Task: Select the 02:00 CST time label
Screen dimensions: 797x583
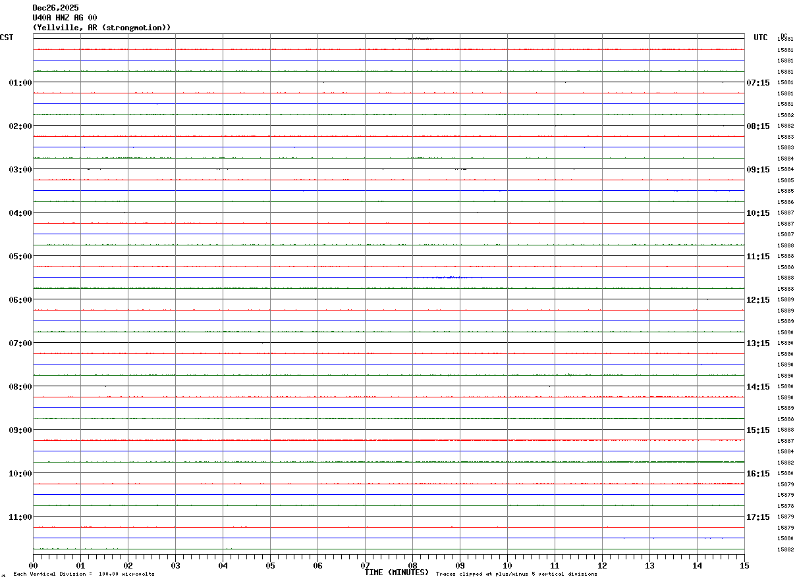Action: click(20, 126)
